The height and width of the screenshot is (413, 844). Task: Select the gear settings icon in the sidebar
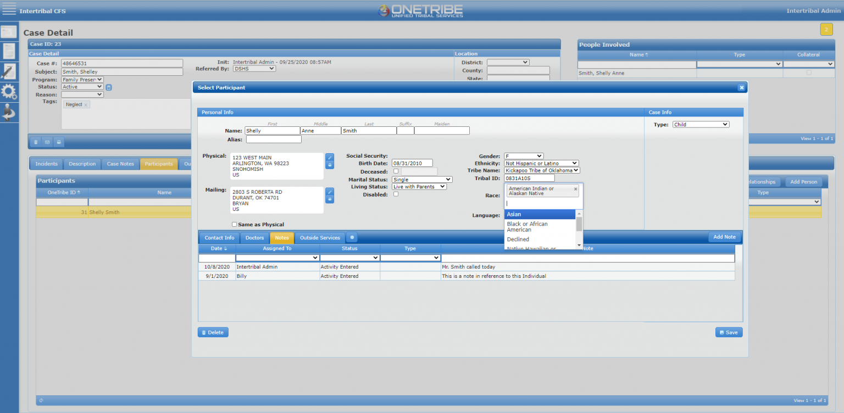[8, 91]
